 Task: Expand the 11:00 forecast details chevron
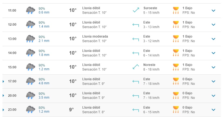click(x=213, y=11)
